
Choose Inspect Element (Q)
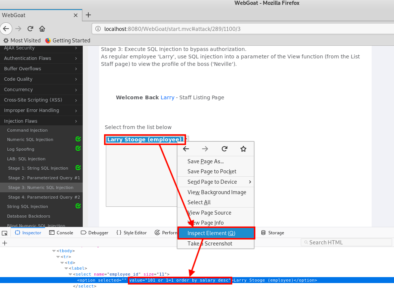tap(216, 233)
